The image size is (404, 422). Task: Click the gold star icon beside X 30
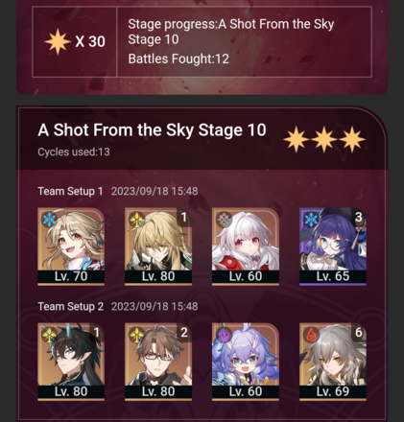(58, 41)
